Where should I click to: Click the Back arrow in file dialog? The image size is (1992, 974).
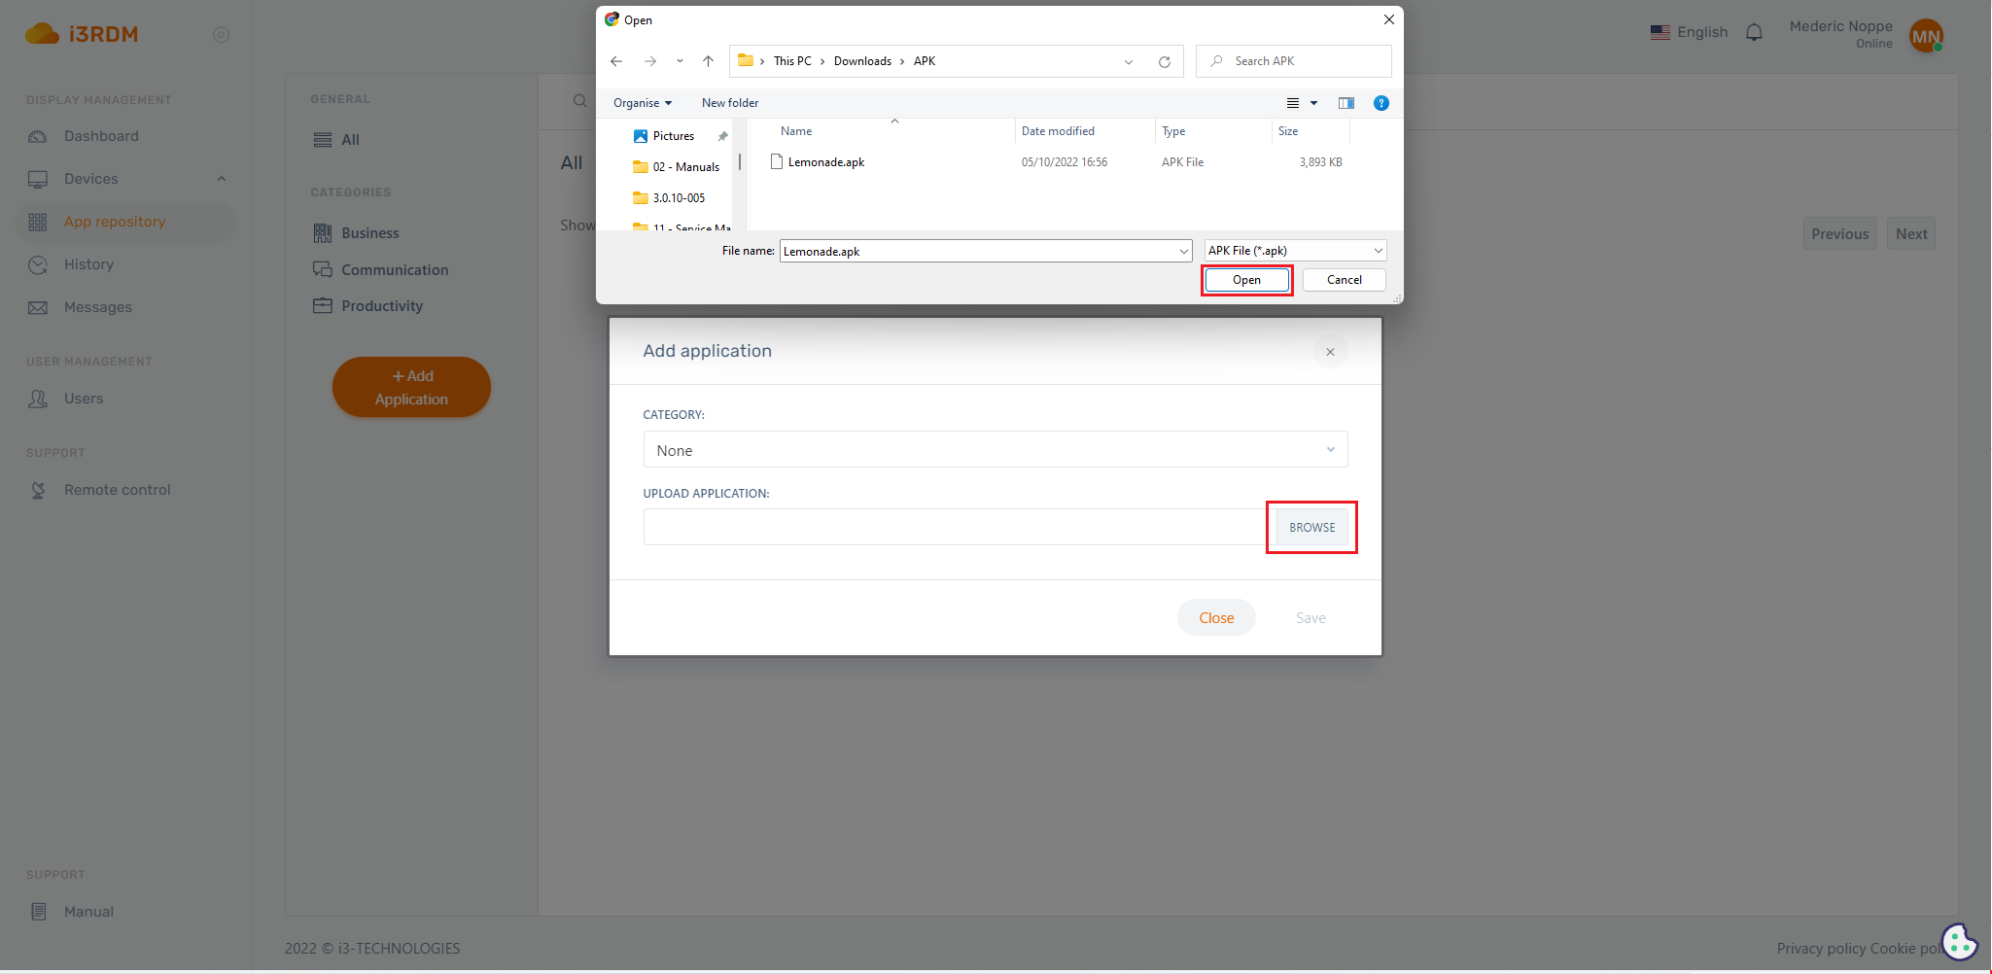[616, 61]
